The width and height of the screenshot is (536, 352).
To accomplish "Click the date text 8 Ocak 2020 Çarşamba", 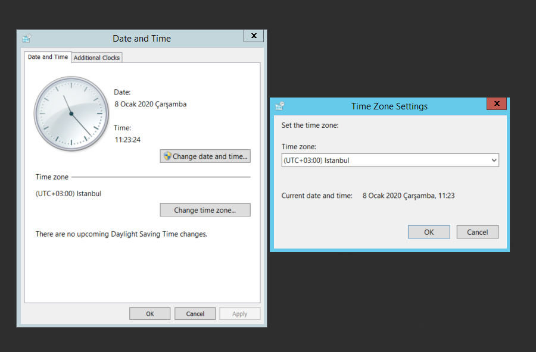I will 151,104.
